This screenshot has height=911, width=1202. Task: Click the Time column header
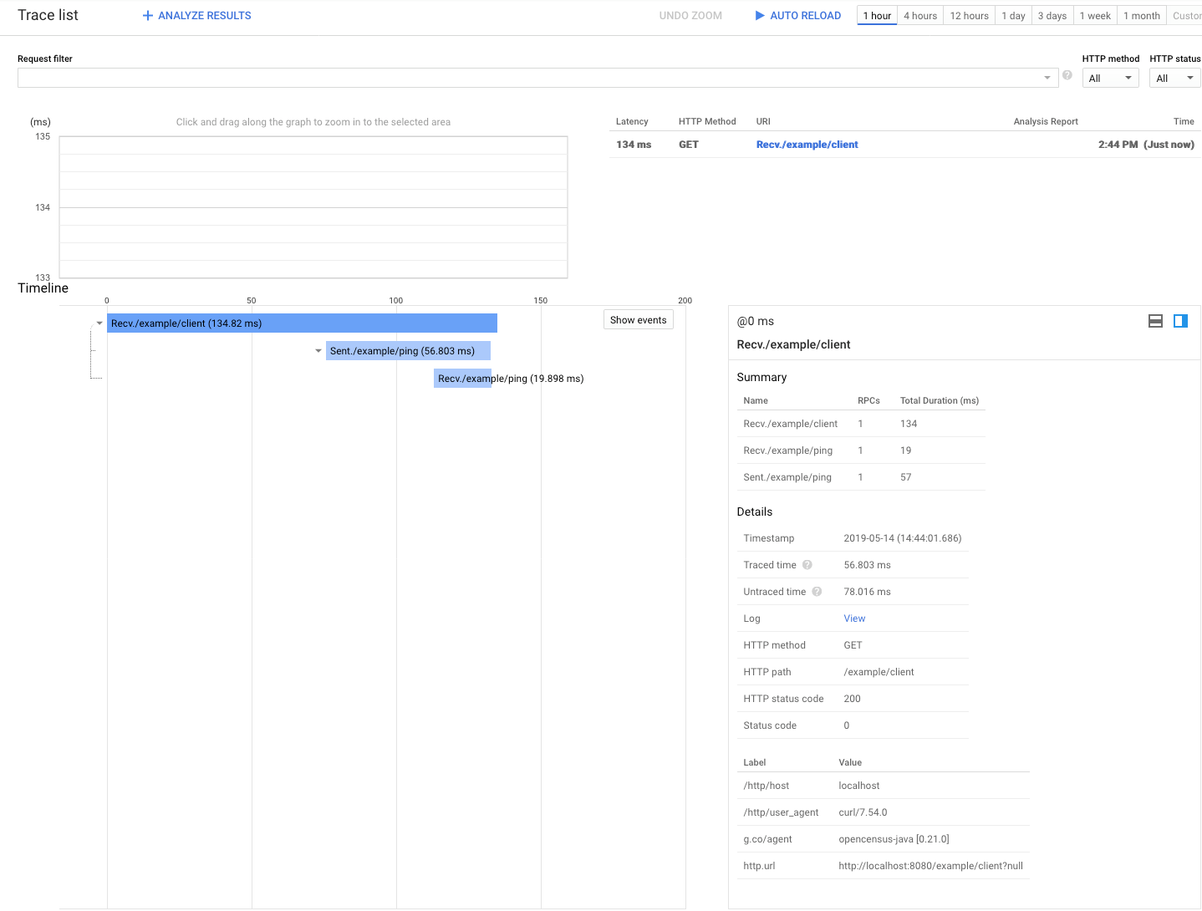pyautogui.click(x=1184, y=122)
